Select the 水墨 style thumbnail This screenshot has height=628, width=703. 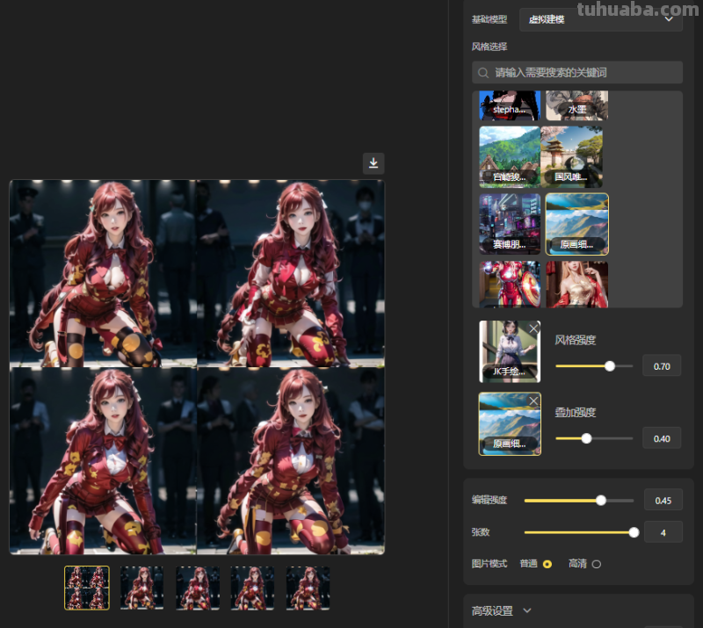click(577, 105)
